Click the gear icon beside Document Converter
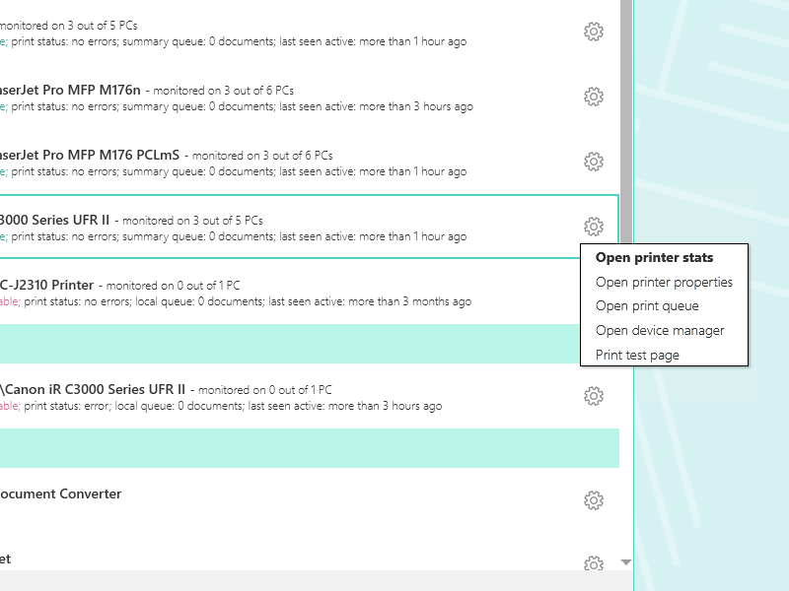The image size is (789, 591). 594,500
